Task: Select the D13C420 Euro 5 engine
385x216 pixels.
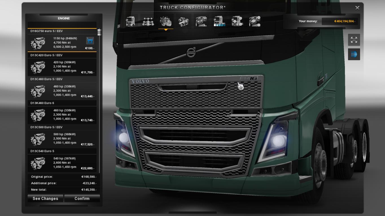Action: (x=62, y=67)
